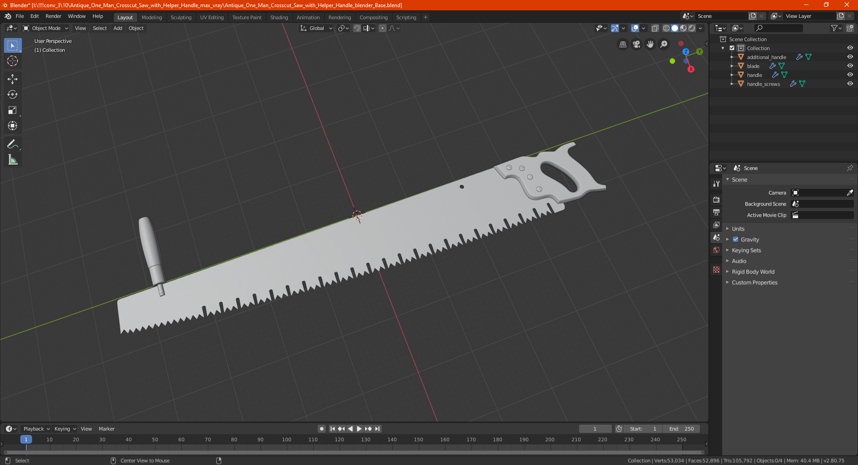Toggle viewport overlays
The width and height of the screenshot is (858, 465).
click(x=635, y=28)
